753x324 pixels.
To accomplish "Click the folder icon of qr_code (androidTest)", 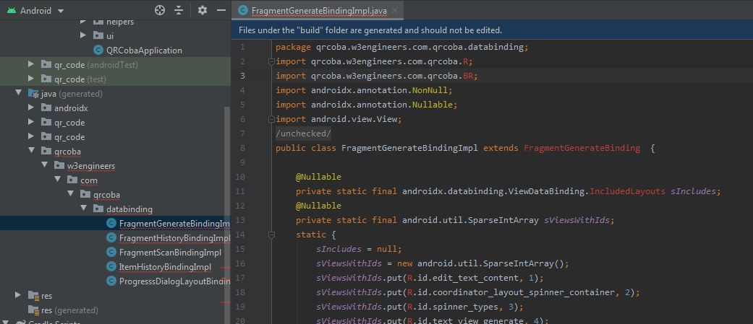I will 46,65.
